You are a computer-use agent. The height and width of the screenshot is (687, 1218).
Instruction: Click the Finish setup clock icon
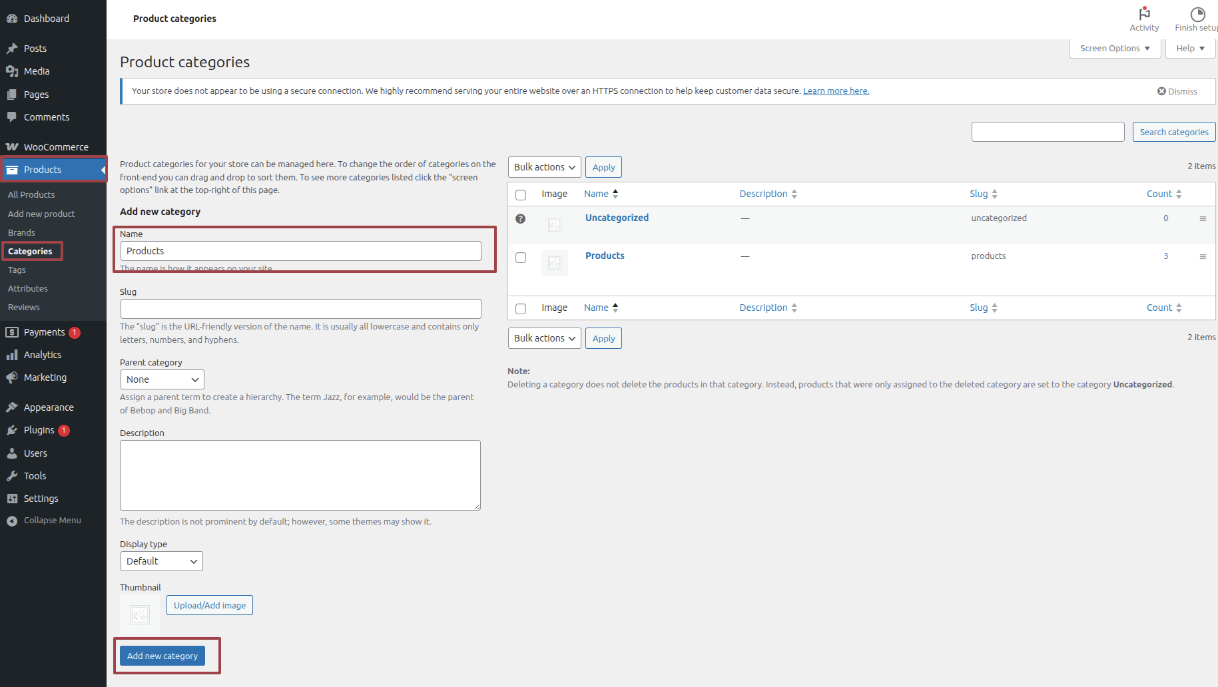tap(1197, 14)
